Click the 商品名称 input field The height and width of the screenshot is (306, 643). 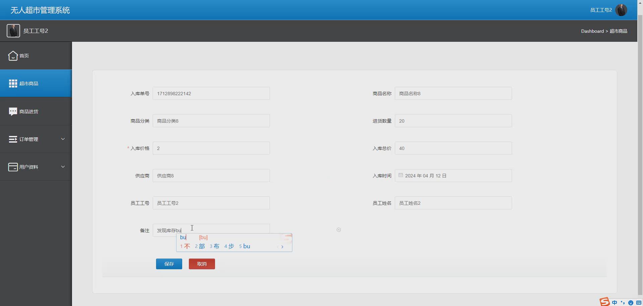click(453, 94)
